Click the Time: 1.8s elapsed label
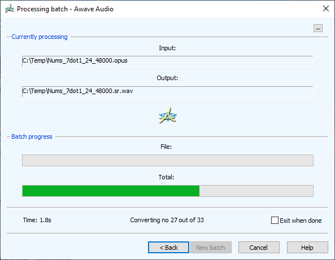Viewport: 335px width, 260px height. pyautogui.click(x=37, y=220)
